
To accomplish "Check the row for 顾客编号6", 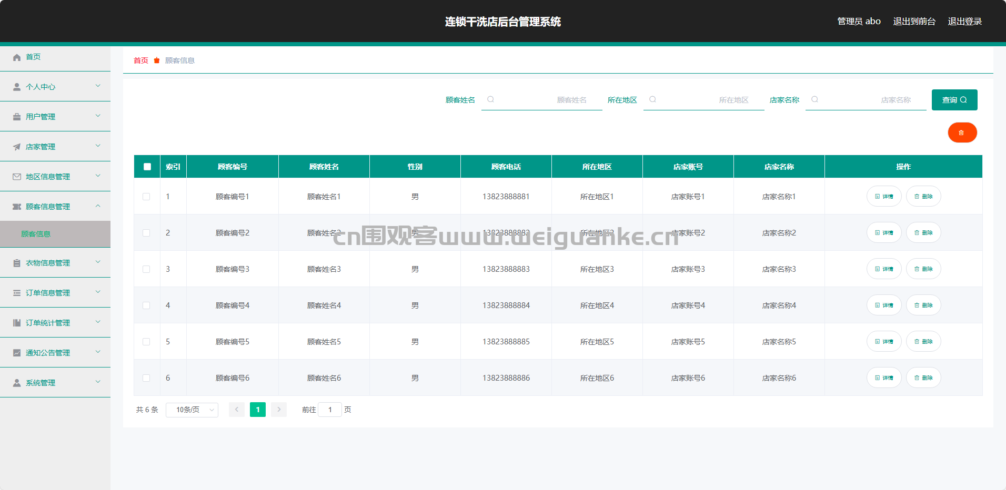I will (146, 378).
